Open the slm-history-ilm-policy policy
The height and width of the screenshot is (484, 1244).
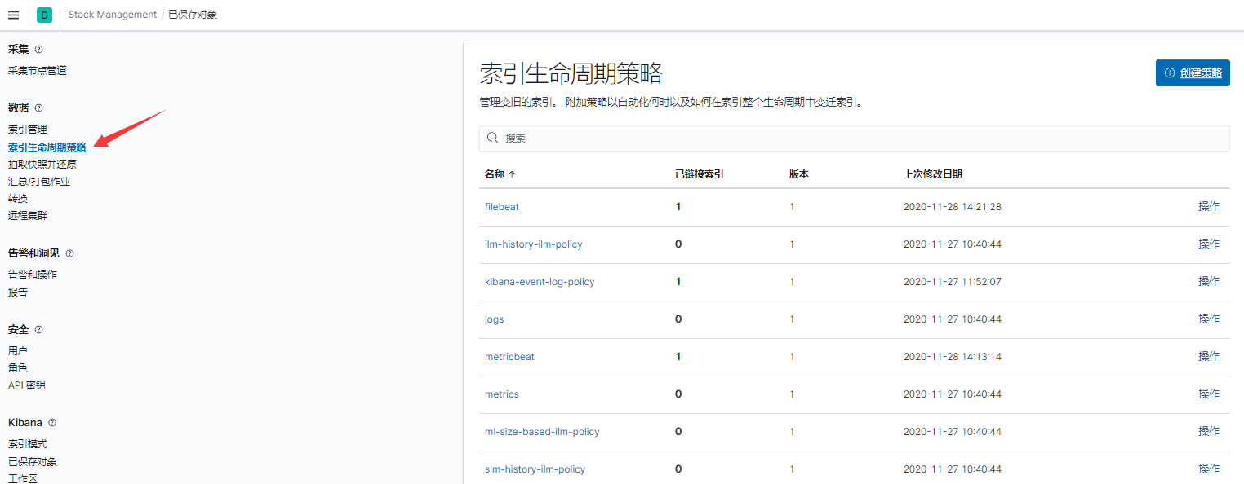click(x=535, y=469)
